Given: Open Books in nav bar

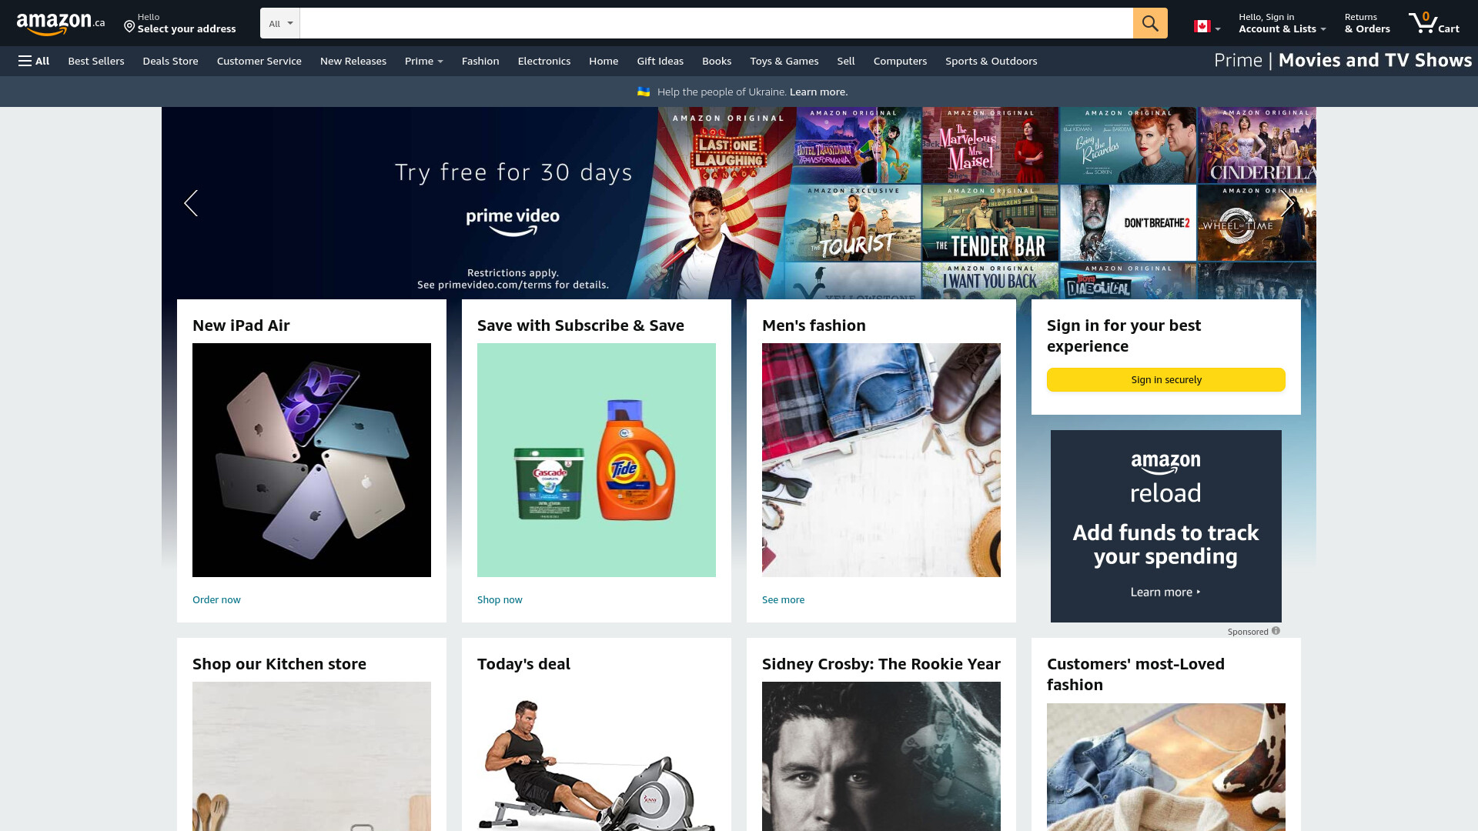Looking at the screenshot, I should (717, 61).
